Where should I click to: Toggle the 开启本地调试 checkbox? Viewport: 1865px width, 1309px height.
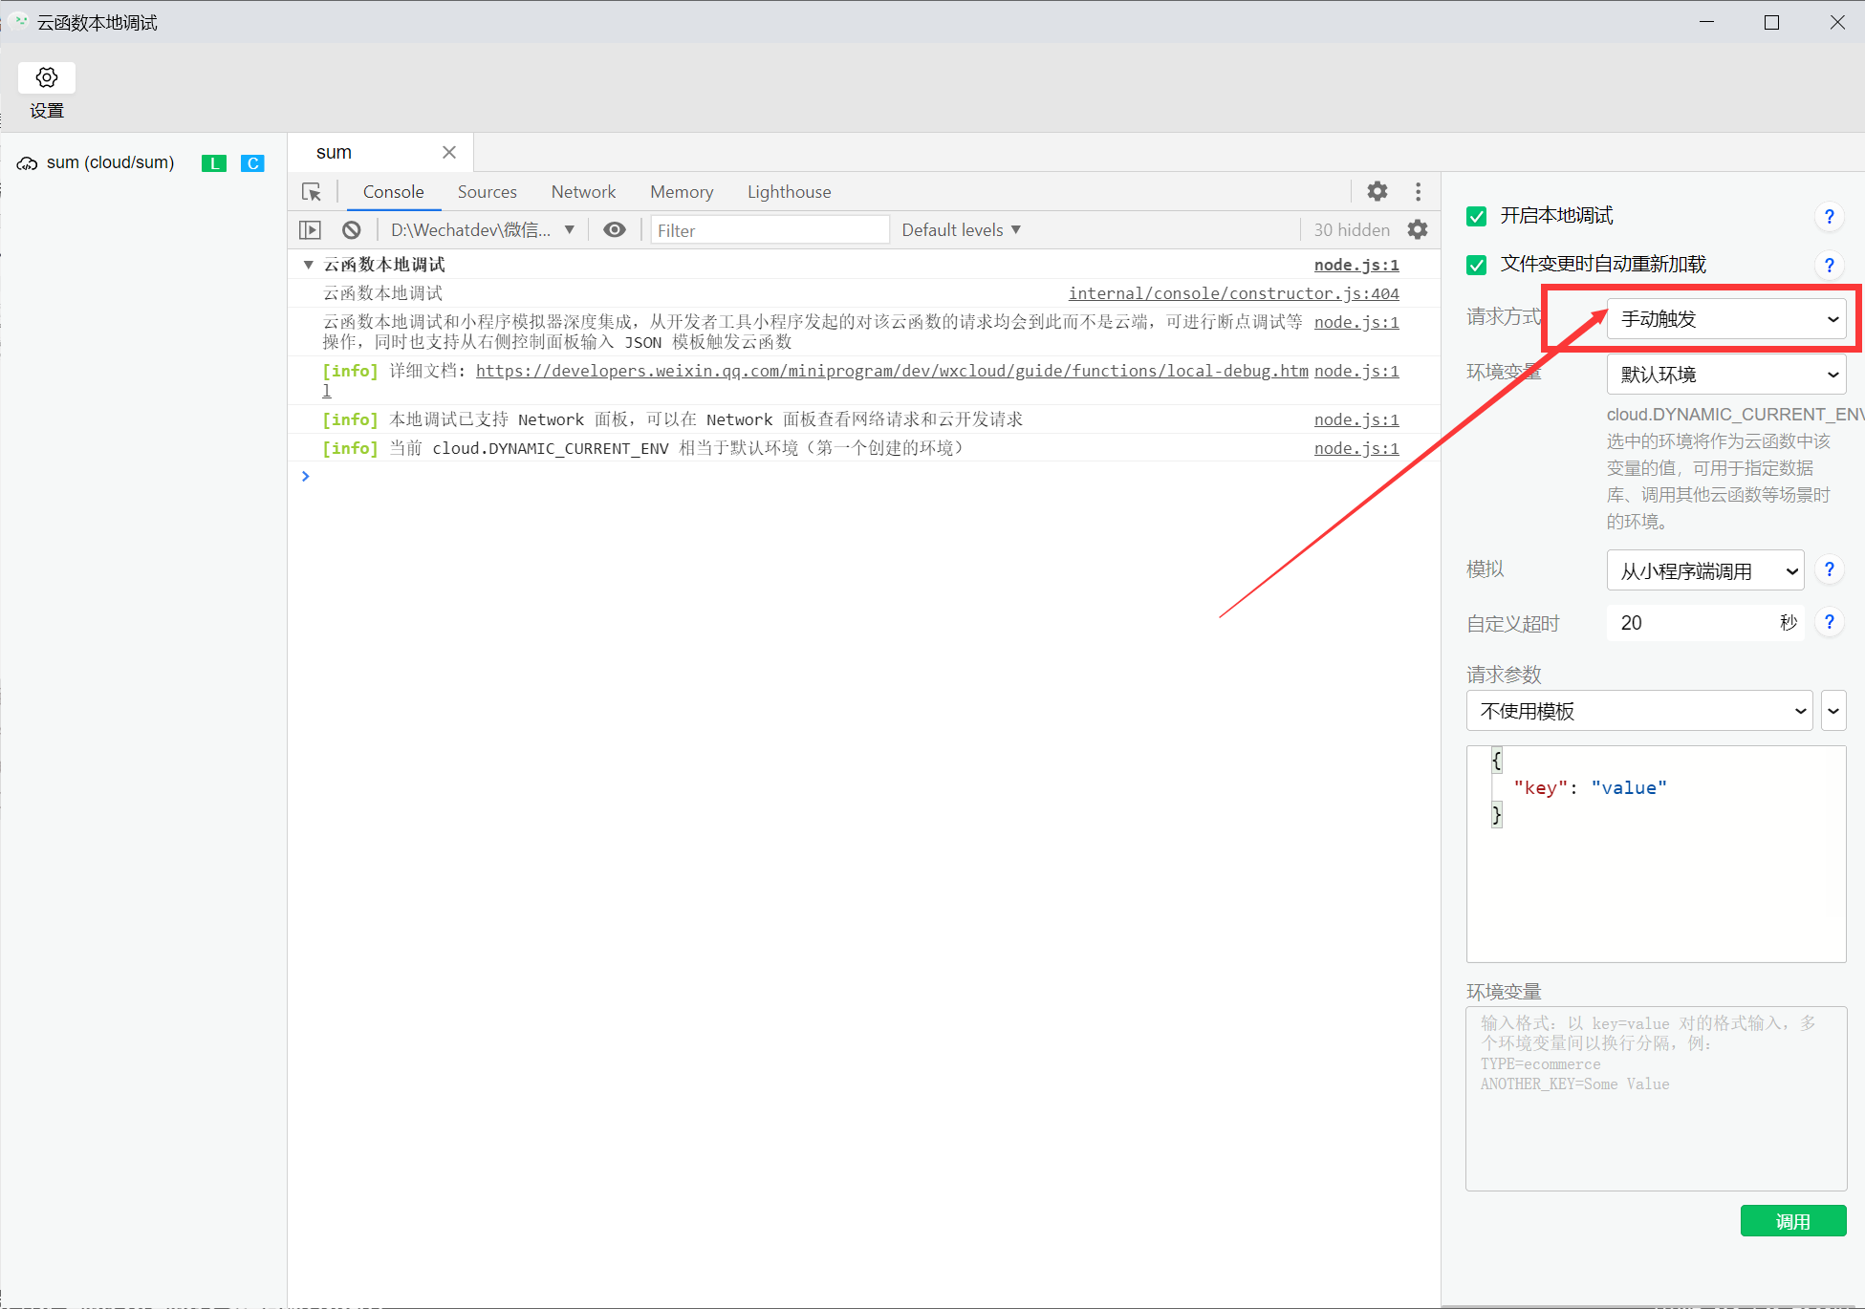tap(1478, 215)
